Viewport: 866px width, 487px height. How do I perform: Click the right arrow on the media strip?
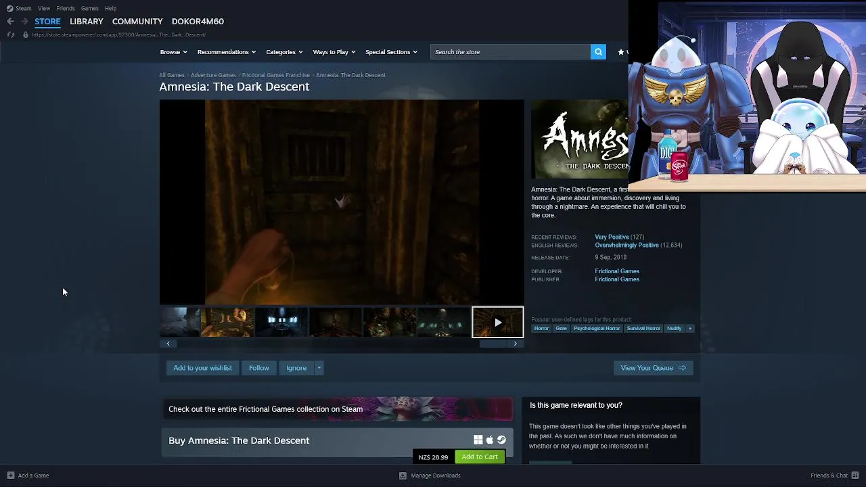coord(516,344)
